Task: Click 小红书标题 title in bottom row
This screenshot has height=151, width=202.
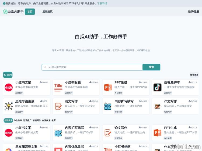Action: click(x=122, y=146)
